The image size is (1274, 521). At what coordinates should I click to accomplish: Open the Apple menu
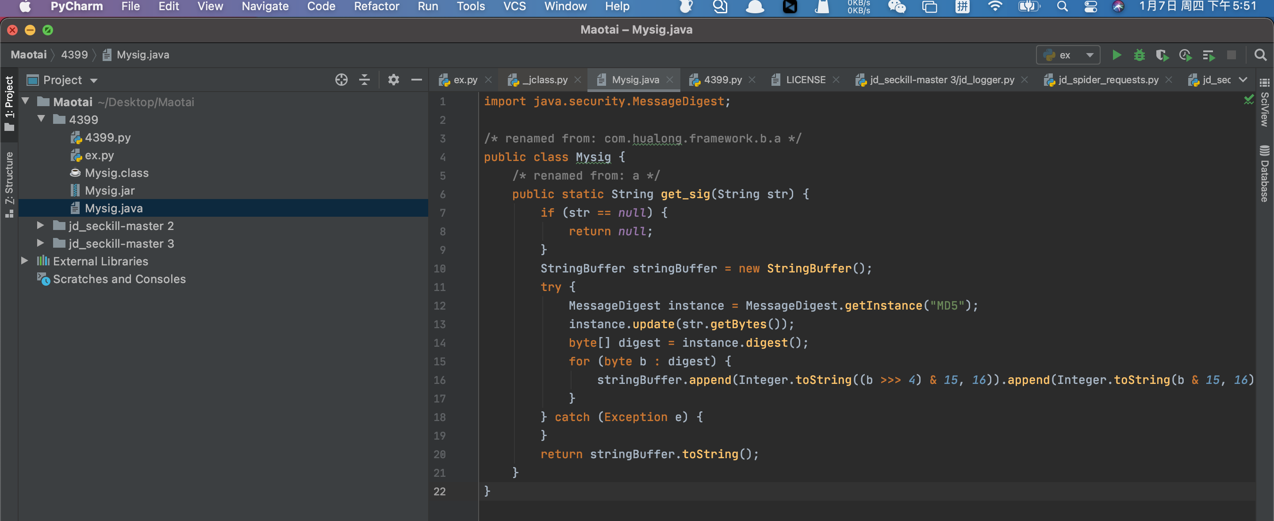tap(25, 7)
